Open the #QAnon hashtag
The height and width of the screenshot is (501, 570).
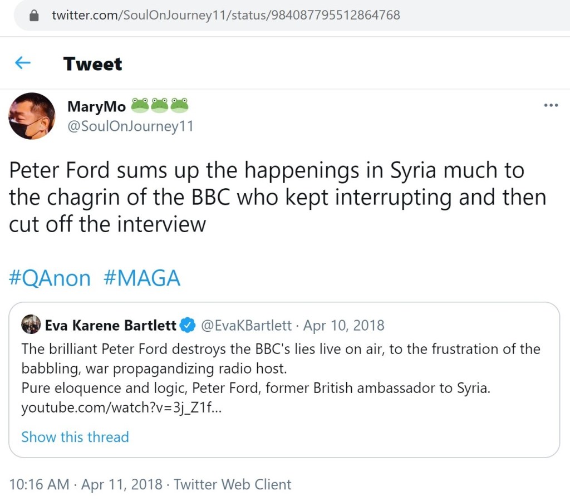(50, 278)
